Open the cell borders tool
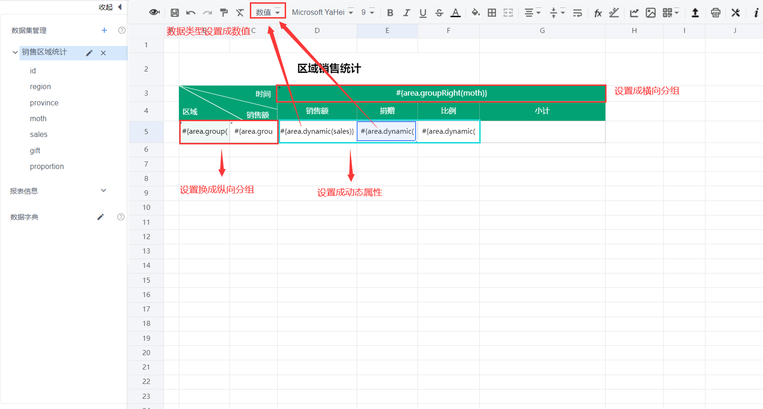763x409 pixels. (x=492, y=13)
